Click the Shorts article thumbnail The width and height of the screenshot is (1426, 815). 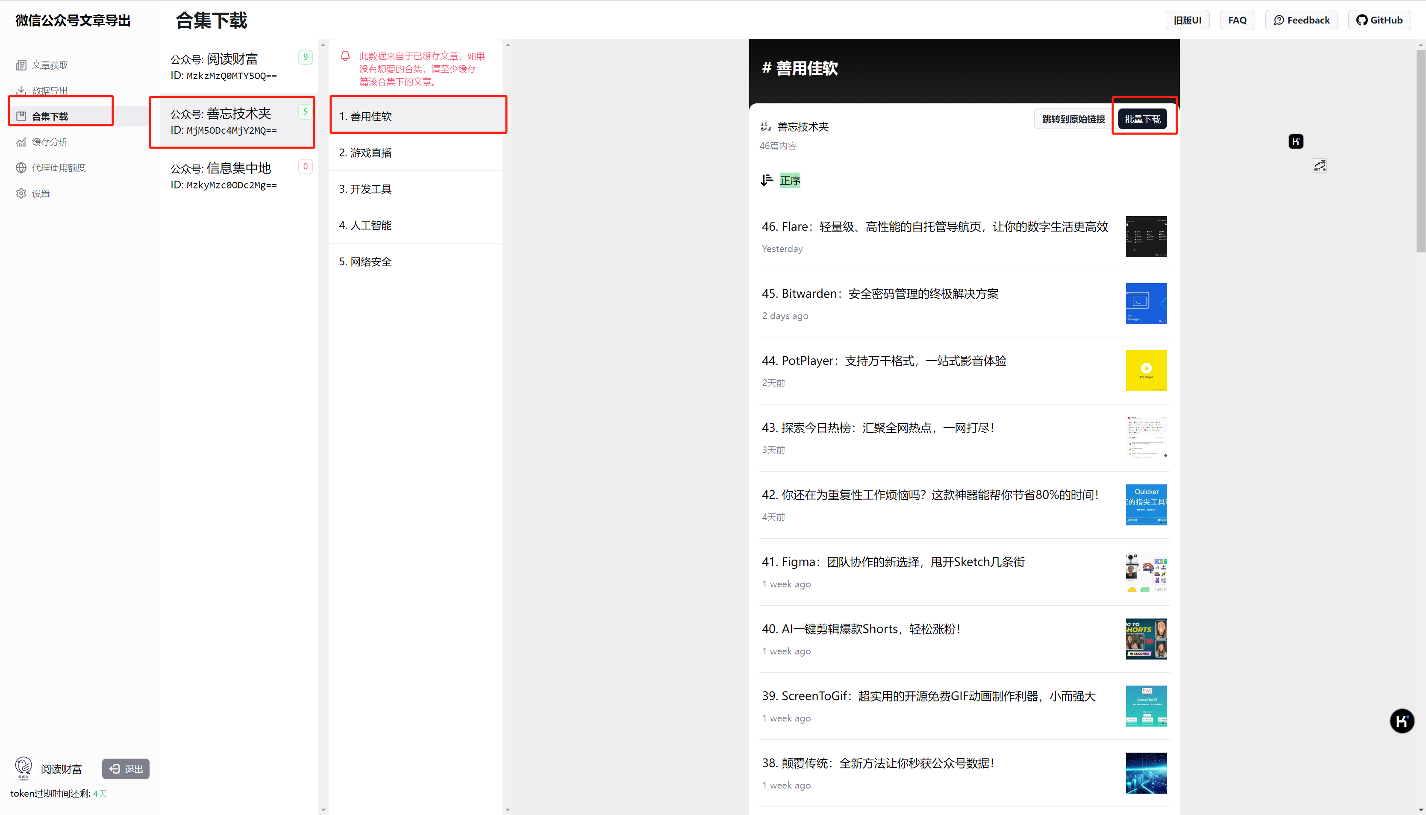1146,639
